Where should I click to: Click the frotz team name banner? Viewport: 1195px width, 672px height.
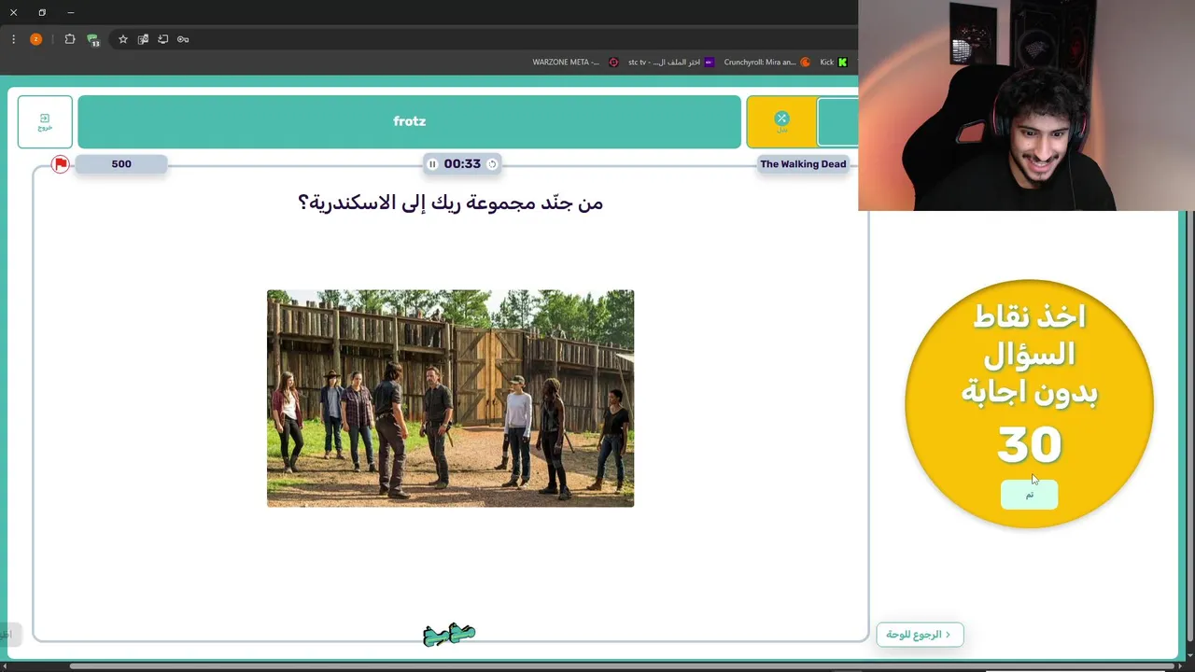pyautogui.click(x=409, y=121)
